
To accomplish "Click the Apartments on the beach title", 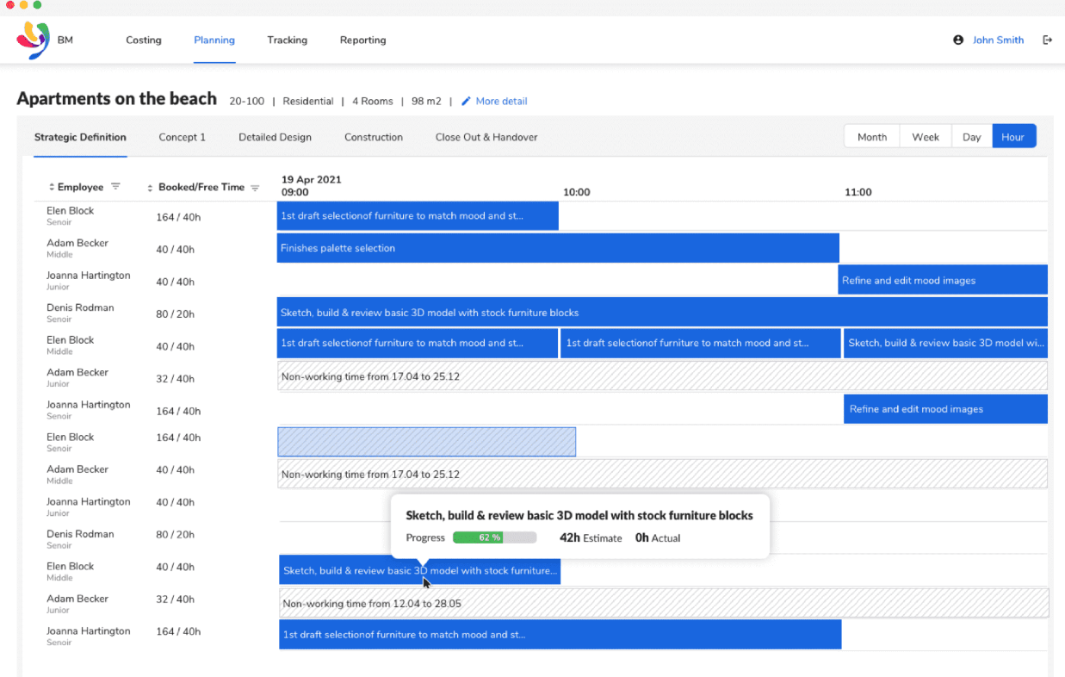I will click(117, 99).
